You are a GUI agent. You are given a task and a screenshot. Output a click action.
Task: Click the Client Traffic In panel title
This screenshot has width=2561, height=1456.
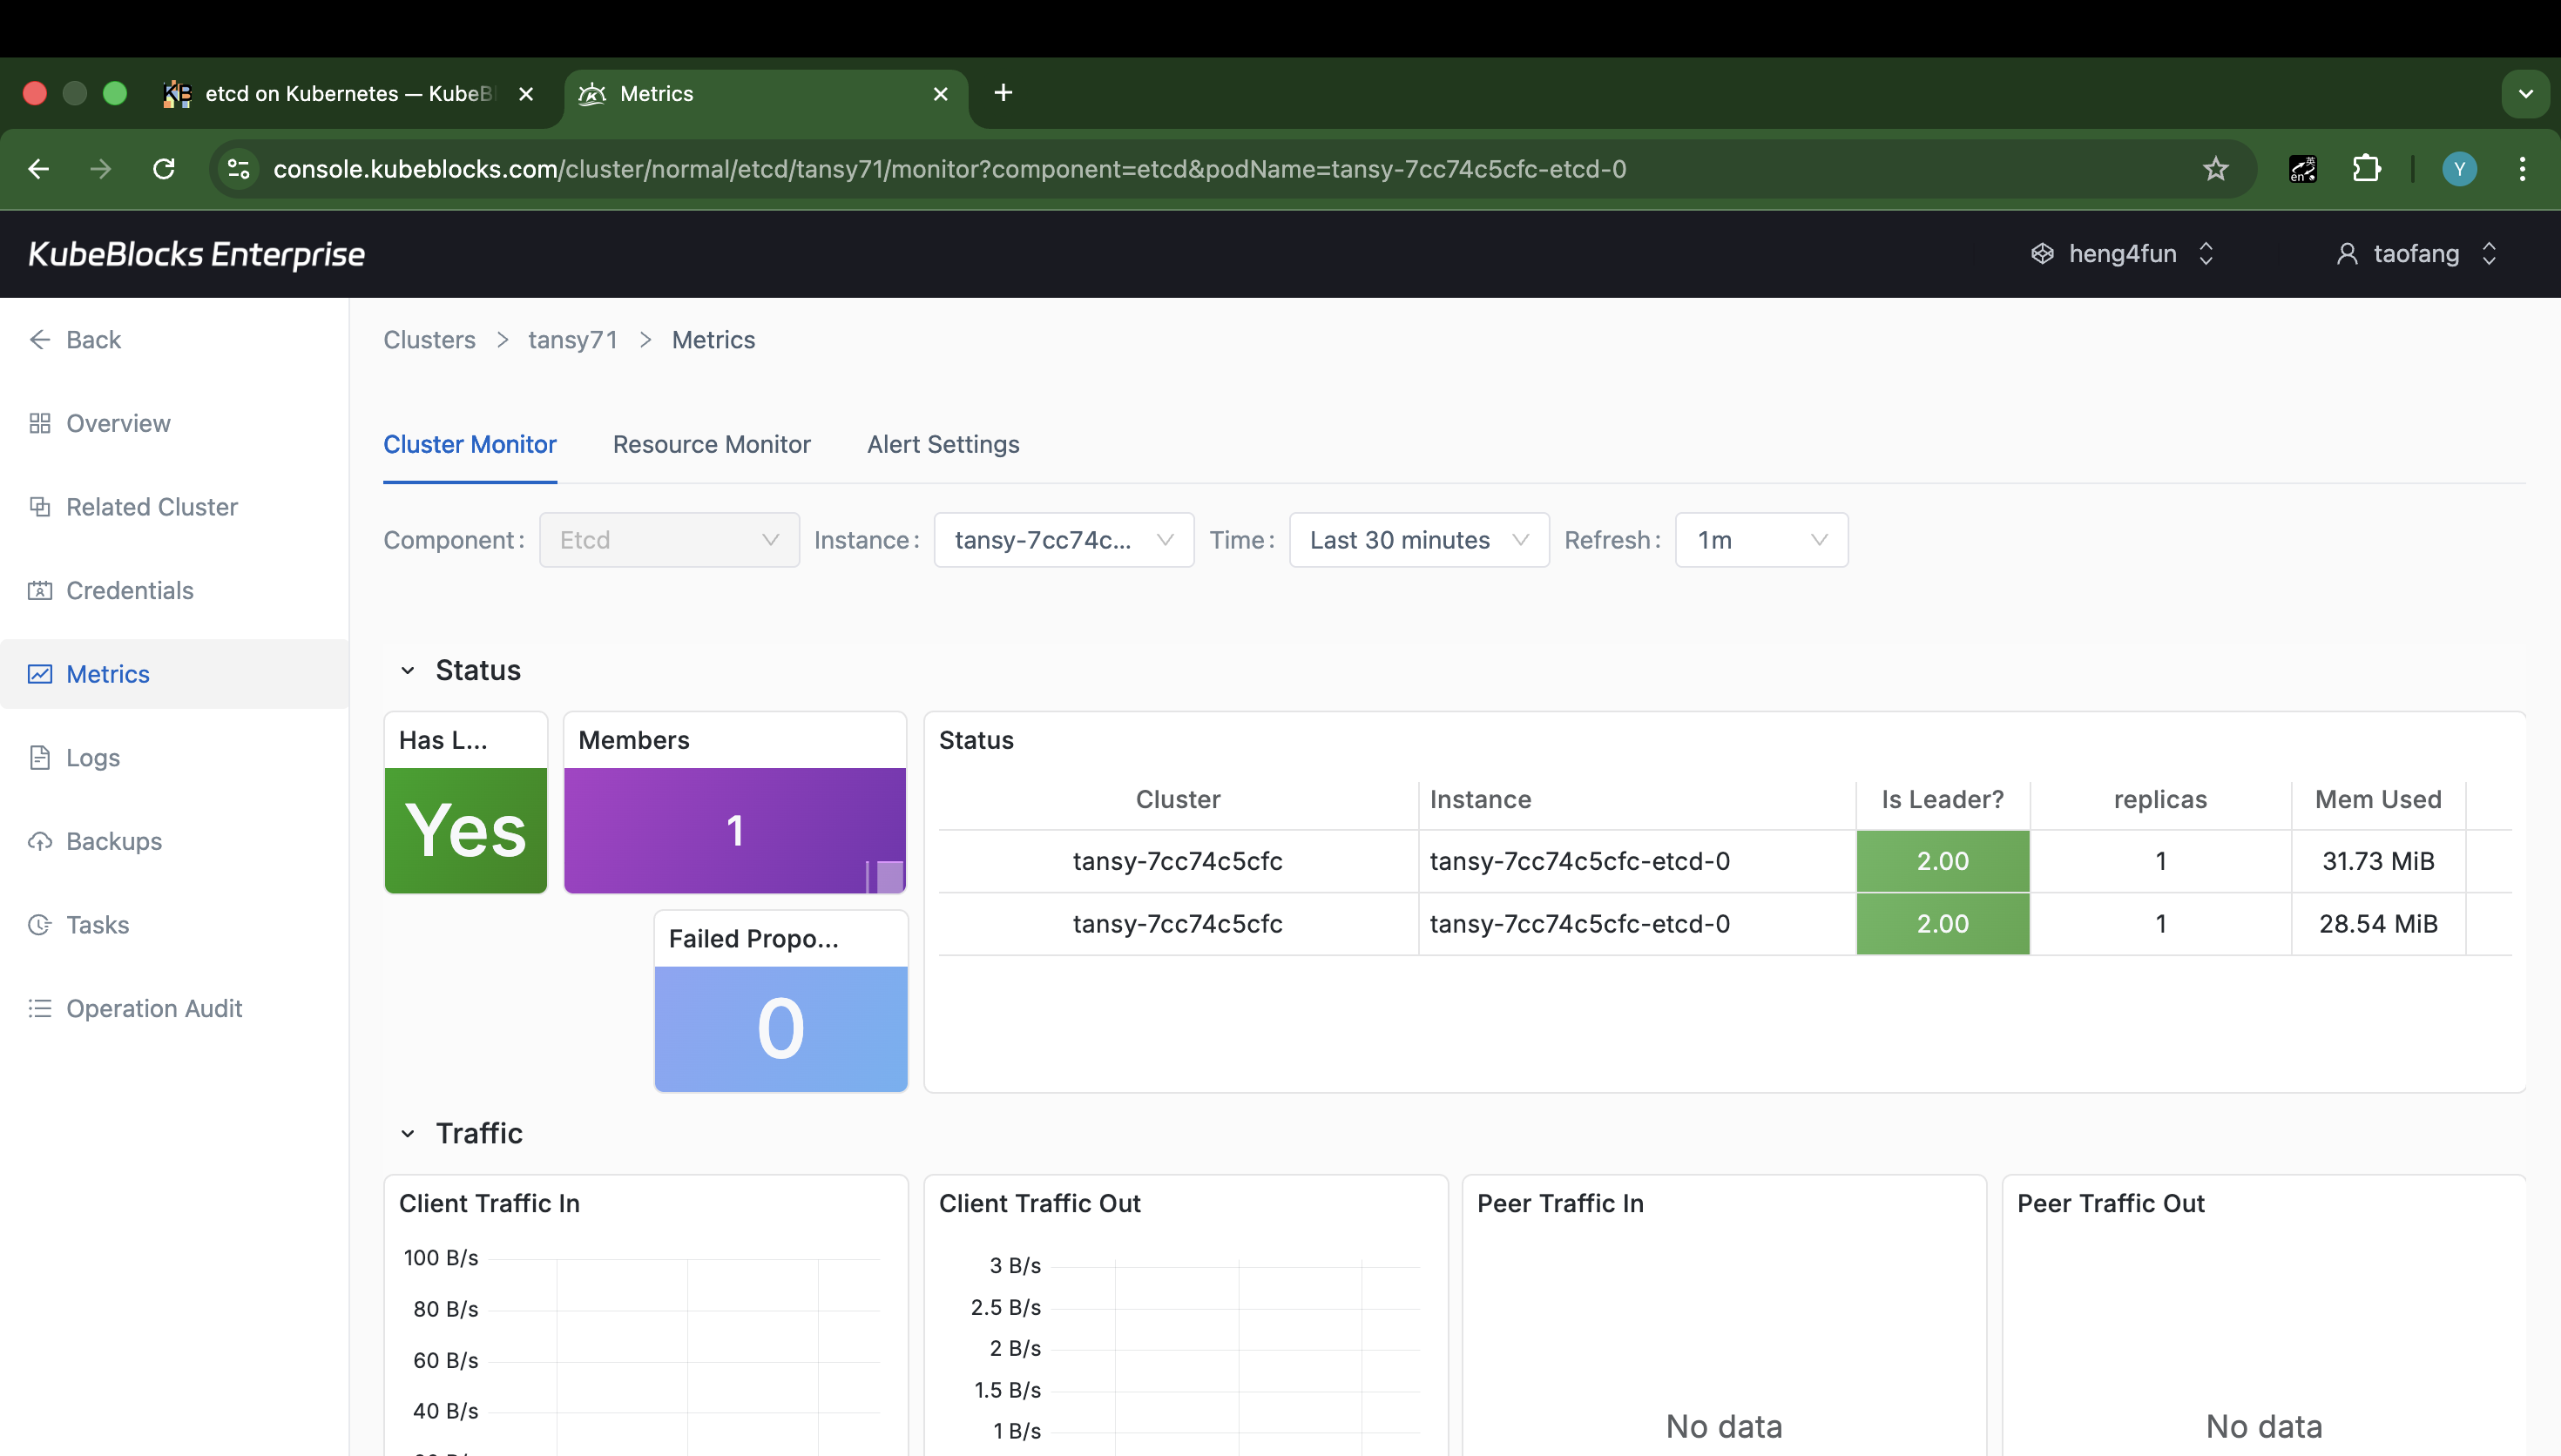click(489, 1203)
